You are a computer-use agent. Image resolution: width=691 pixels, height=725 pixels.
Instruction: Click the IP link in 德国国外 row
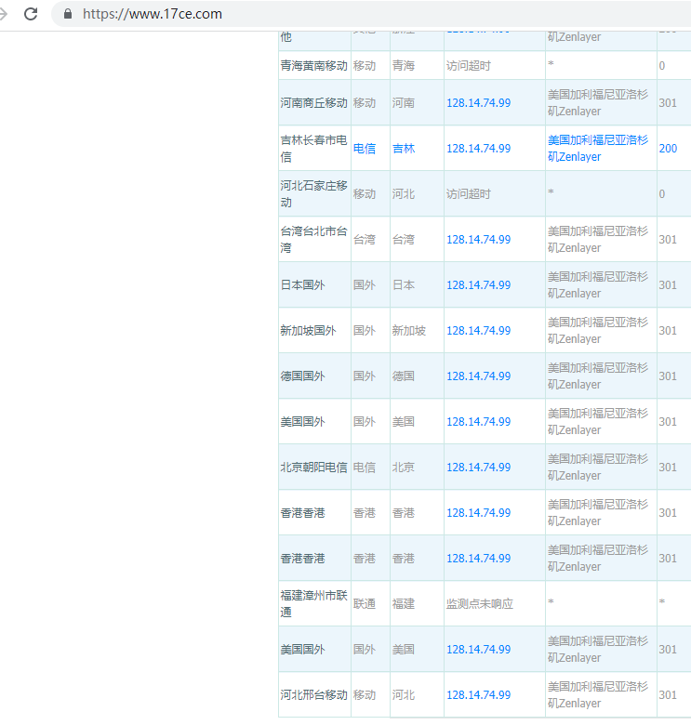point(478,376)
